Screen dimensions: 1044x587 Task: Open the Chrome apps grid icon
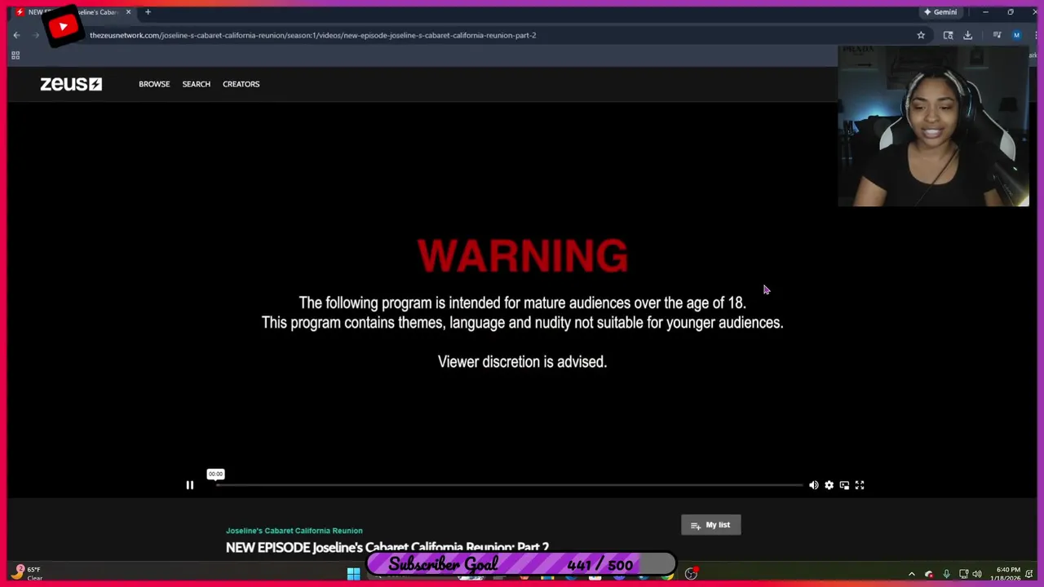pos(15,55)
